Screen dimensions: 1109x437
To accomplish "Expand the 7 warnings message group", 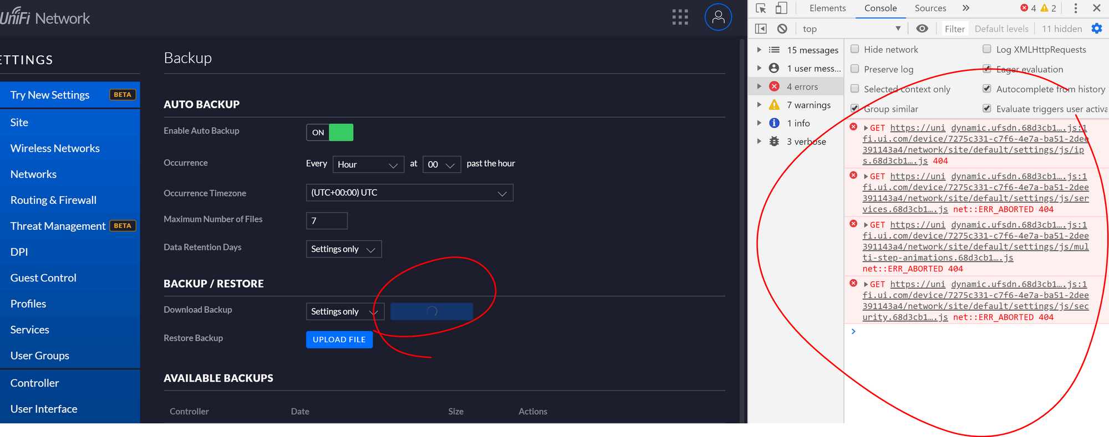I will [759, 105].
